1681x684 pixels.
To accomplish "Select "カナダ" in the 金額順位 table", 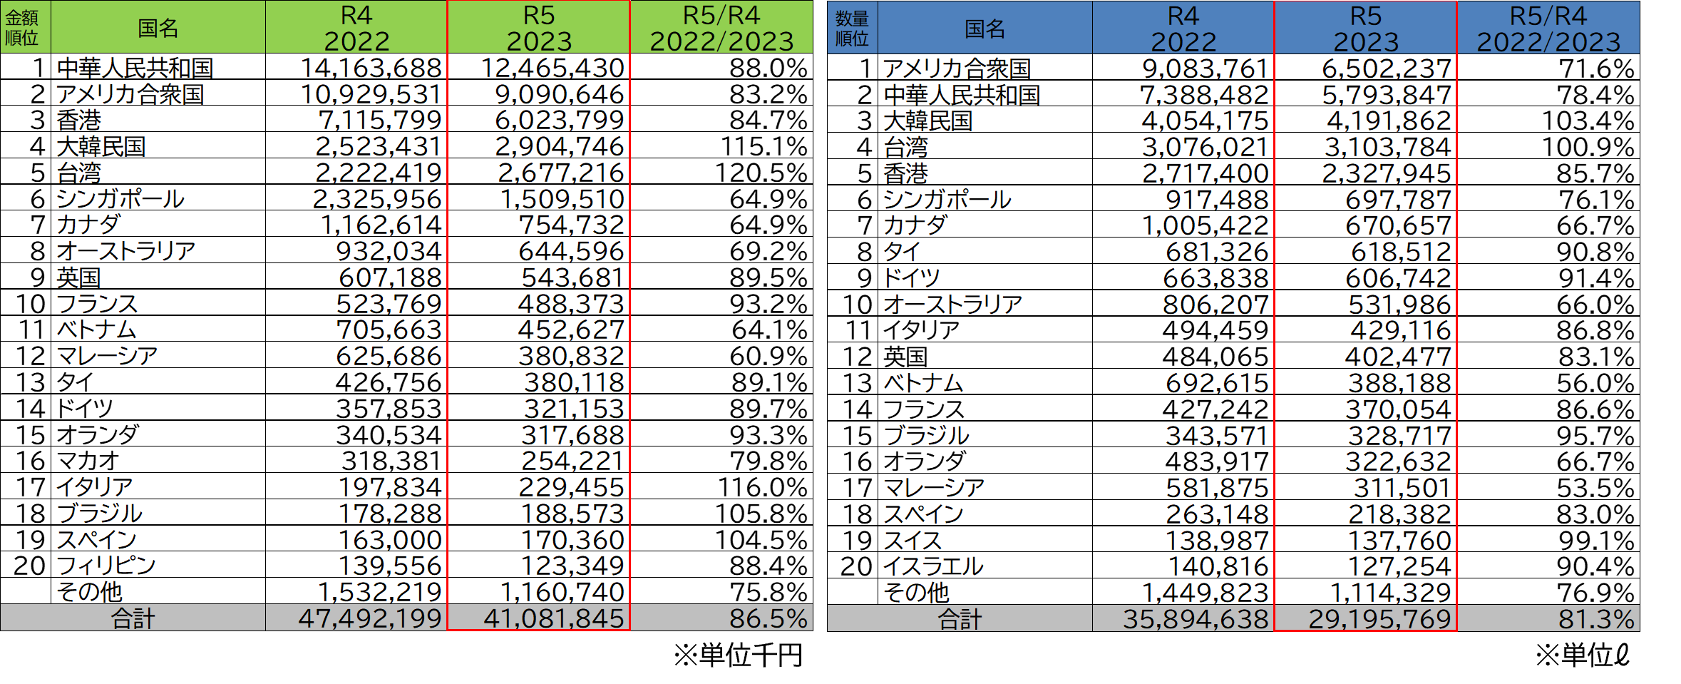I will pos(158,224).
